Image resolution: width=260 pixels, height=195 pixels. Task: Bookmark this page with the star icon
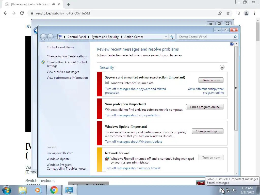(x=228, y=13)
